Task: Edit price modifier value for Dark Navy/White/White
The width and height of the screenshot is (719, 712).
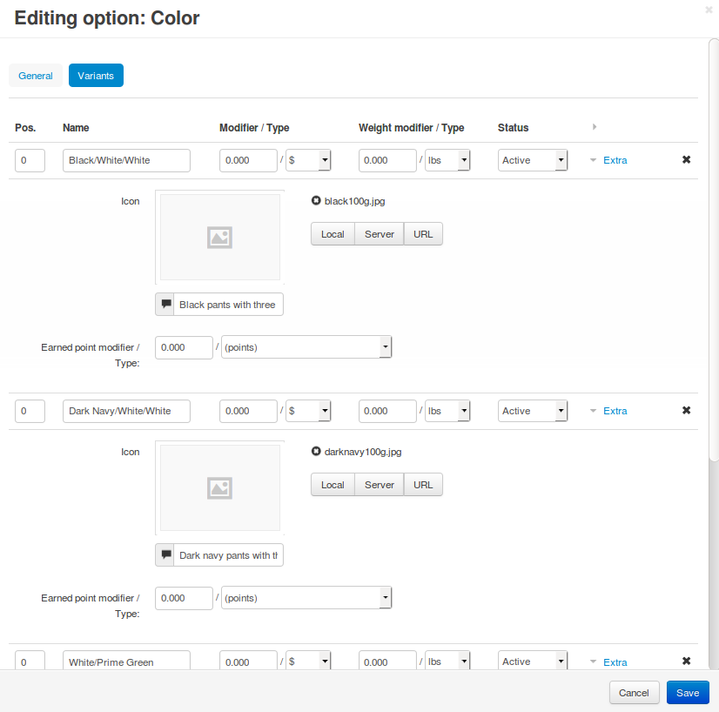Action: tap(248, 411)
